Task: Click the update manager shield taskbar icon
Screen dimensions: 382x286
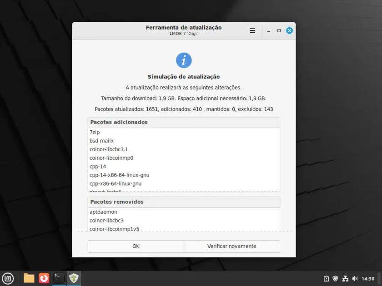Action: pyautogui.click(x=74, y=278)
